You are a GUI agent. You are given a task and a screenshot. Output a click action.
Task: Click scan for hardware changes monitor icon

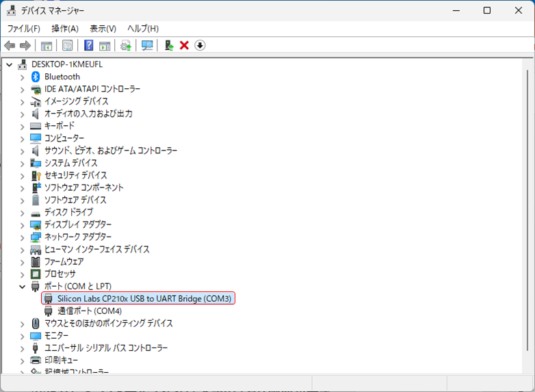click(x=146, y=45)
